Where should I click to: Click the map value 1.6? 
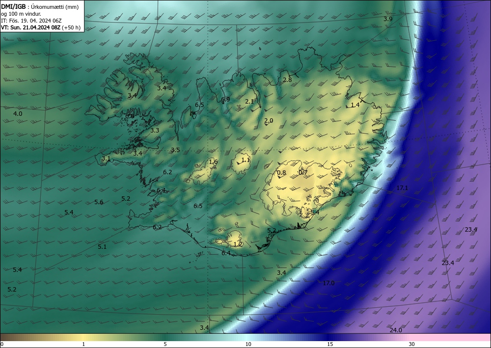coord(213,162)
